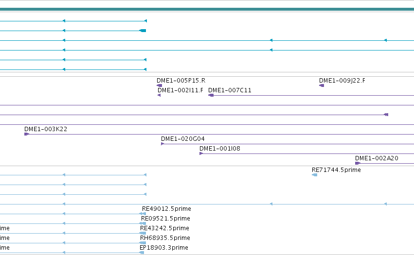Click the DME1-003K22 start arrow glyph

coord(27,134)
